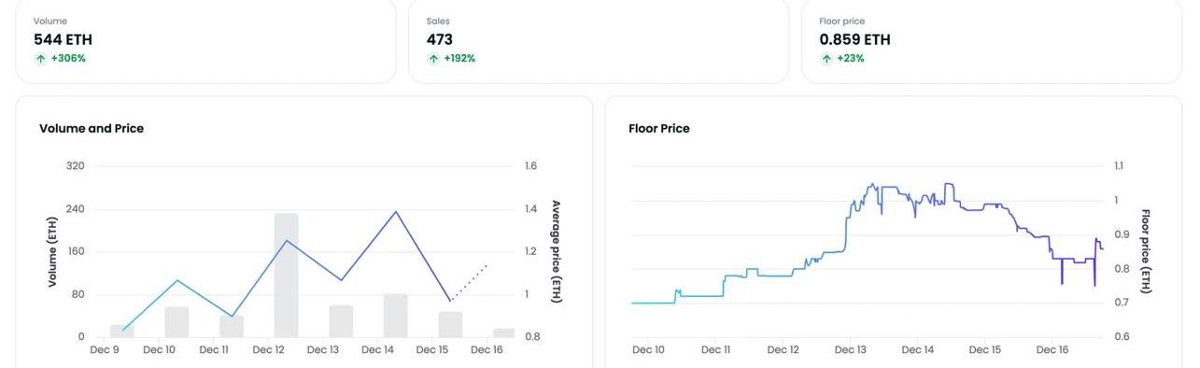Click the Dec 14 volume bar

[x=396, y=316]
